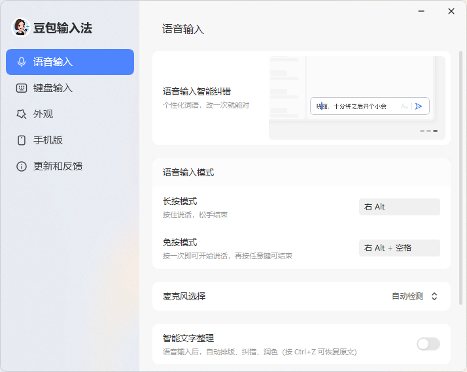Click the 麦克风选择 label
The height and width of the screenshot is (372, 467).
(x=184, y=296)
